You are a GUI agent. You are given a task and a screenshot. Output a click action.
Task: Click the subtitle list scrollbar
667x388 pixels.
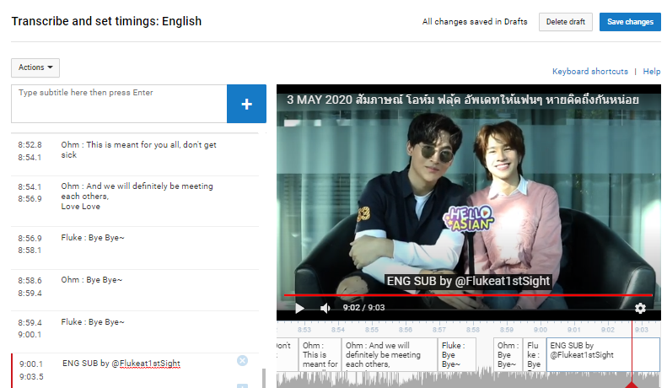(264, 378)
